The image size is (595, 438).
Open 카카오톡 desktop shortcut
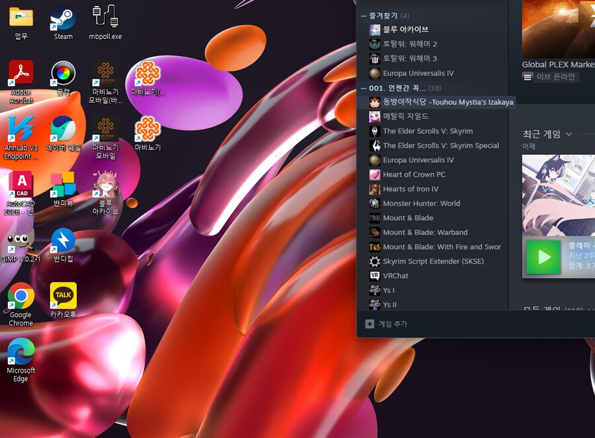(x=63, y=300)
